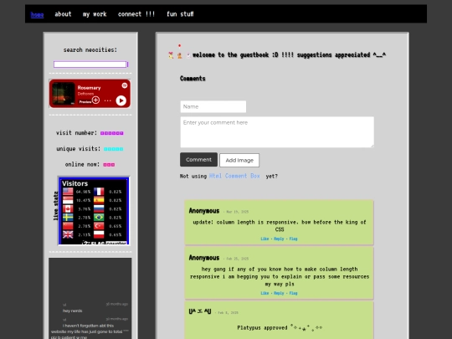
Task: Click the Add Image button
Action: click(239, 160)
